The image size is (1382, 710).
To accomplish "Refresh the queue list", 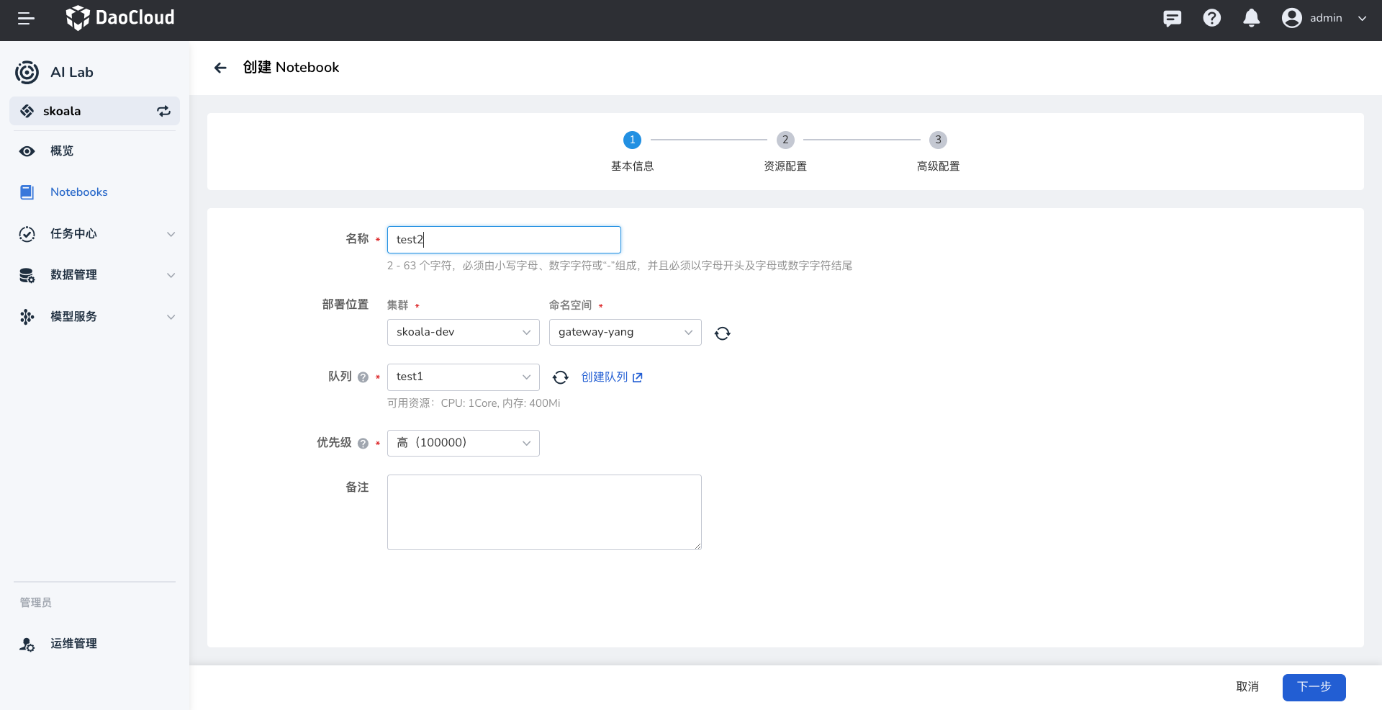I will 560,377.
